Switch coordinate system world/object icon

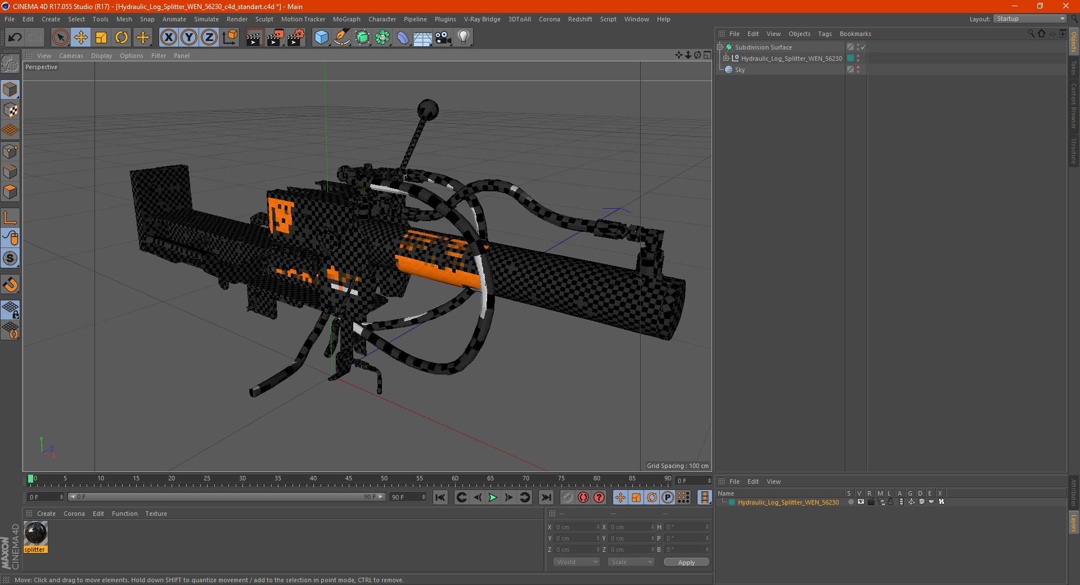(x=230, y=38)
